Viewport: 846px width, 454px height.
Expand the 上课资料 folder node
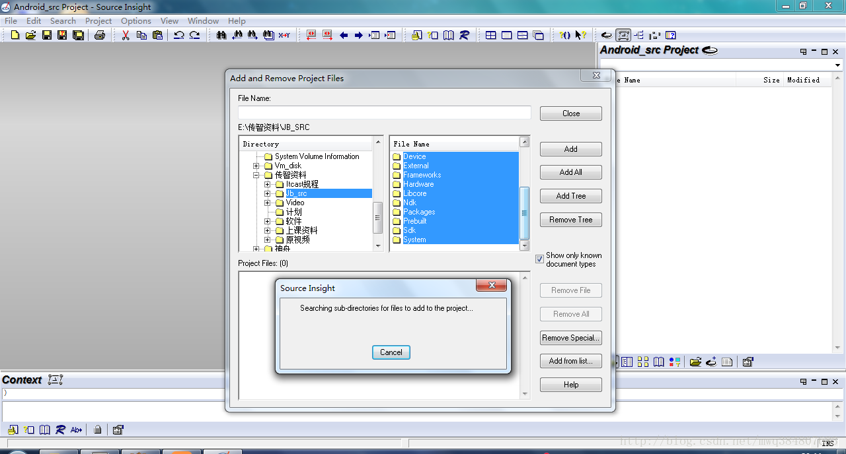click(x=267, y=230)
